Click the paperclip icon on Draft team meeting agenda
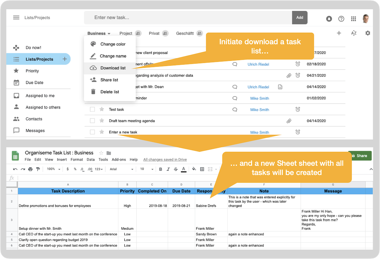Screen dimensions: 380x259 [289, 121]
